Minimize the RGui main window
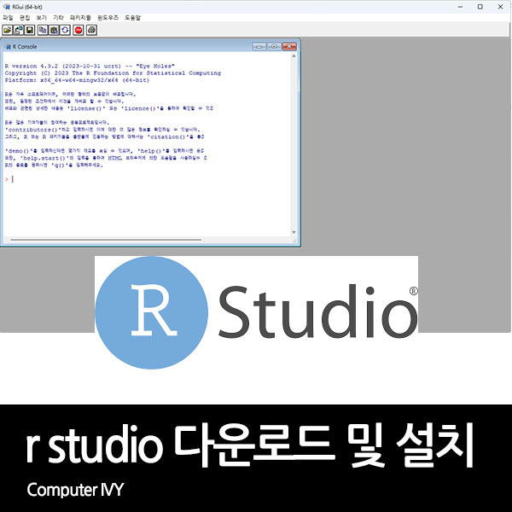The image size is (512, 512). click(460, 7)
